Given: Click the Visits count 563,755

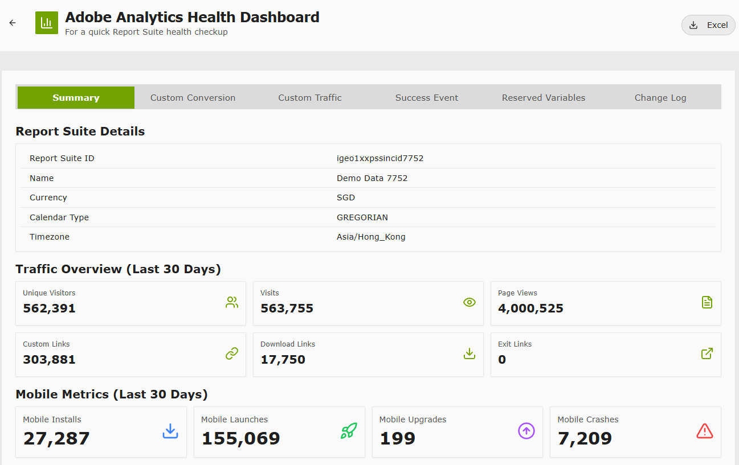Looking at the screenshot, I should coord(287,308).
